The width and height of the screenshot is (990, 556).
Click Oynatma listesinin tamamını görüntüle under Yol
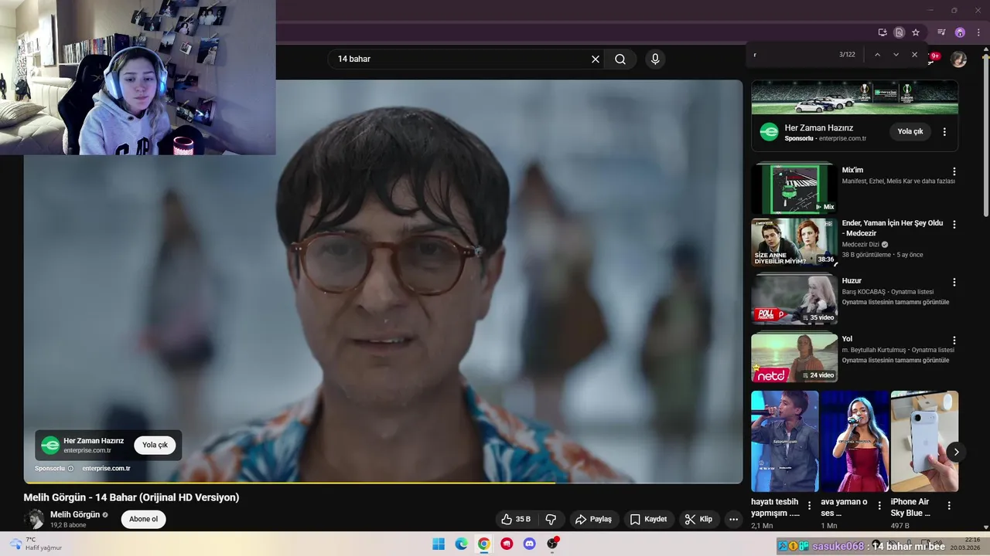895,361
